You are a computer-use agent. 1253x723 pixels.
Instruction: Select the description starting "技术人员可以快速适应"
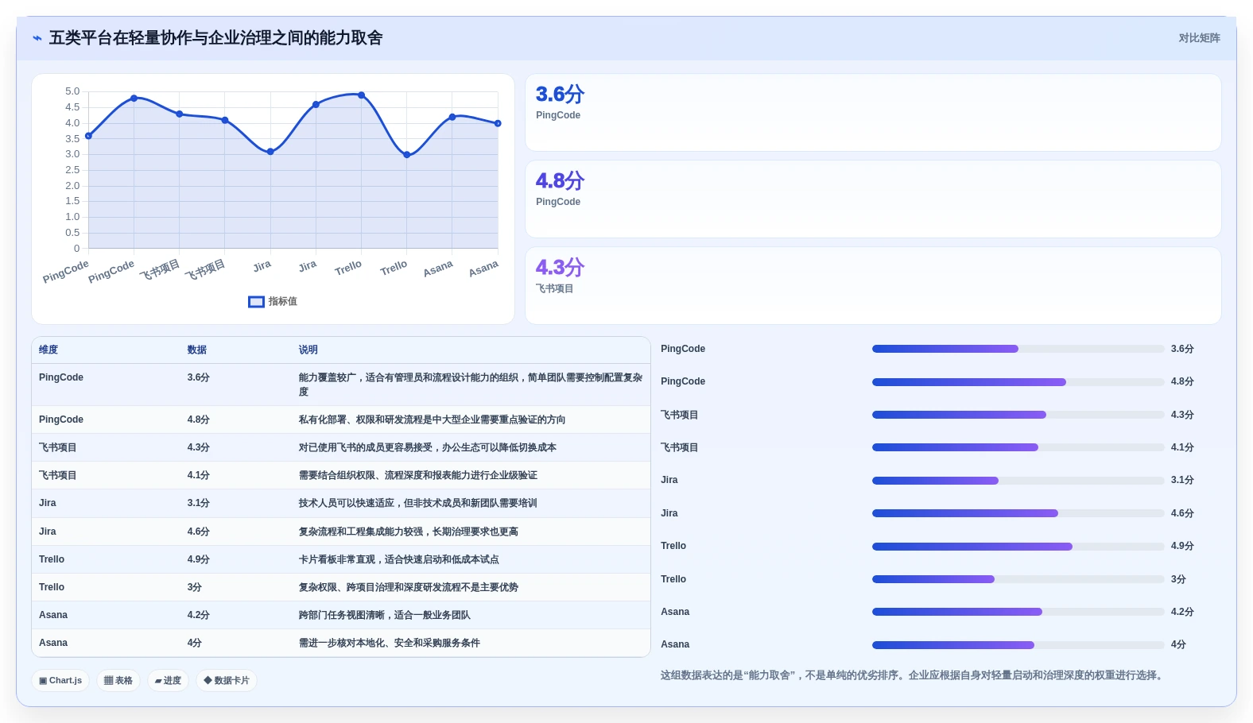418,503
